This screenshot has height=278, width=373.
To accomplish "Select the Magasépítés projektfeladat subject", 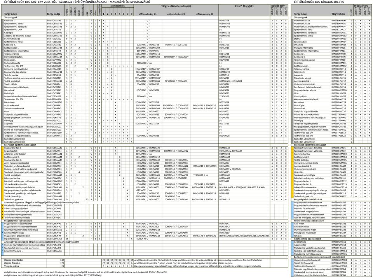I will point(17,236).
